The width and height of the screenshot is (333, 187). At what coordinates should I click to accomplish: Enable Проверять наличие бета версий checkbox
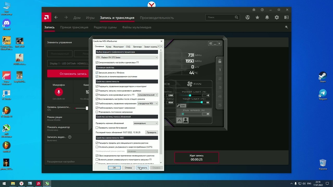97,128
